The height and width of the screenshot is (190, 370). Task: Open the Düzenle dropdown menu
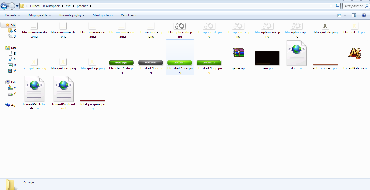click(x=12, y=15)
